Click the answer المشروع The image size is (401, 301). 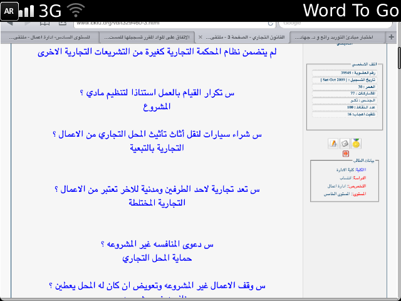[157, 107]
